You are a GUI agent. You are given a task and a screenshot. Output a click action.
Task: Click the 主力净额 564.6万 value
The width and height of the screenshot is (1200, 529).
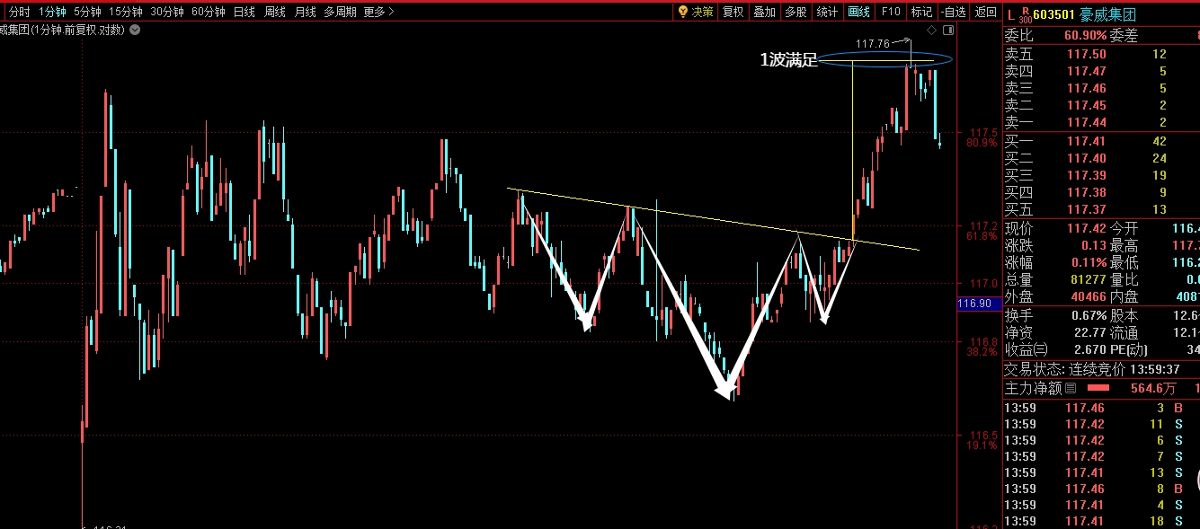1153,389
